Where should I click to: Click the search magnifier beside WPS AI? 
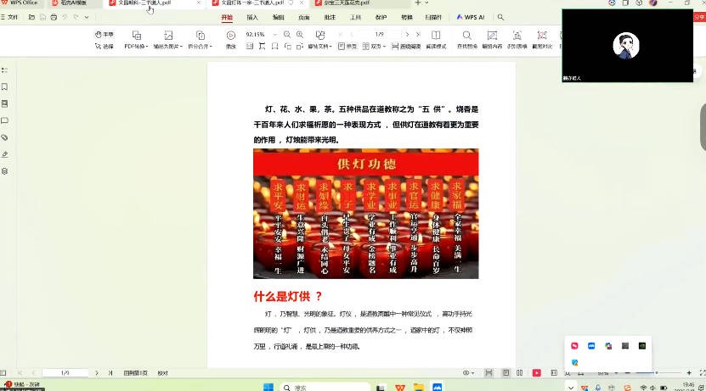click(x=500, y=17)
